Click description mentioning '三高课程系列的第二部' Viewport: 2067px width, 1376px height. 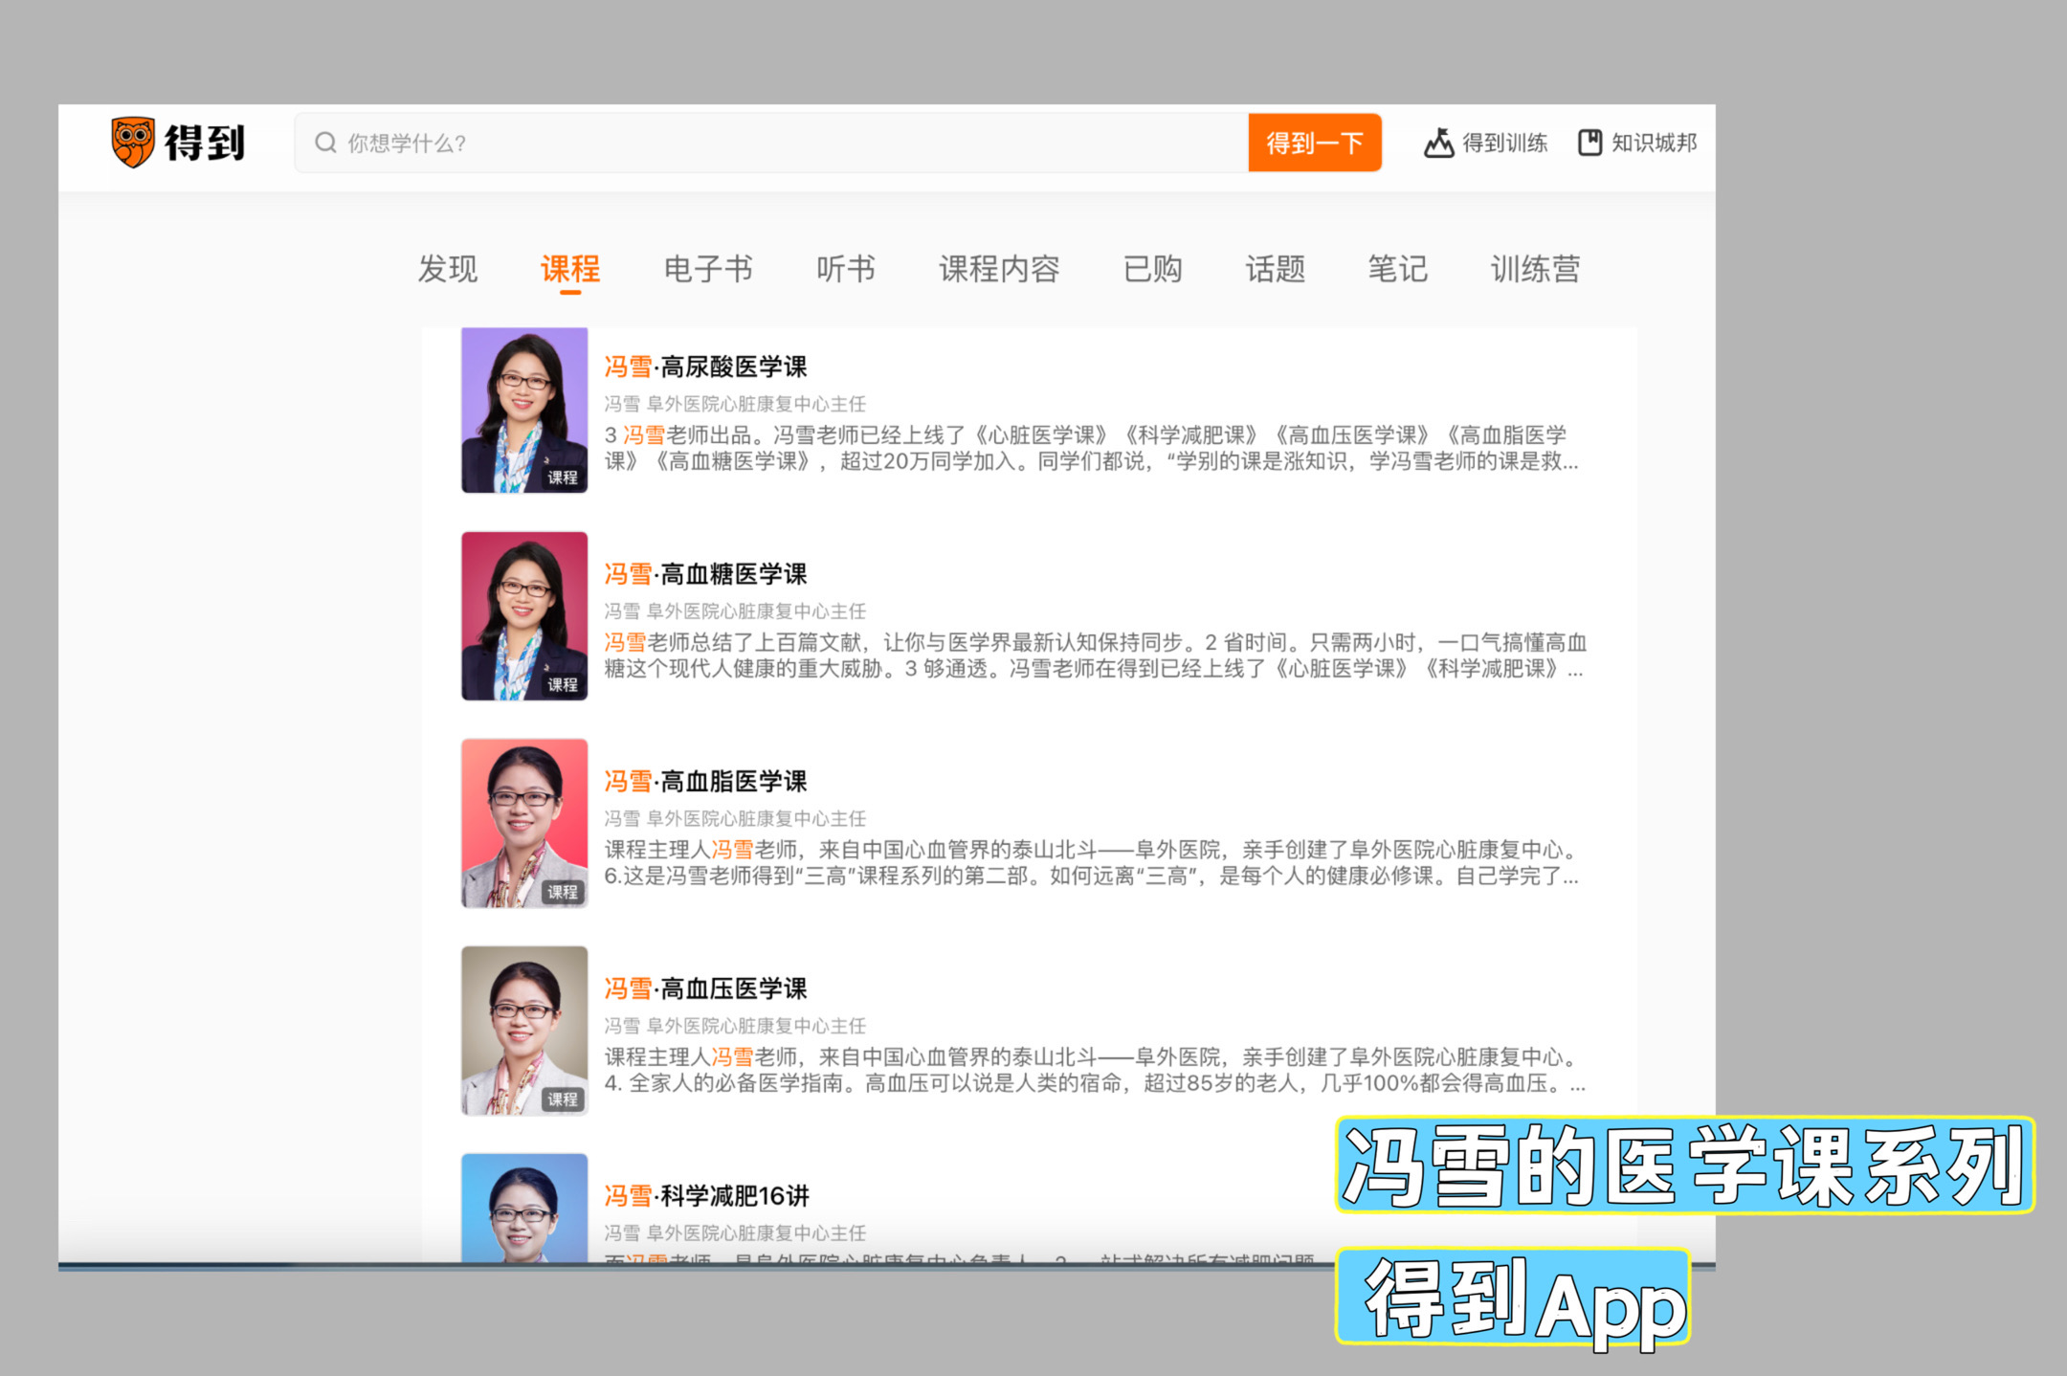(1091, 863)
